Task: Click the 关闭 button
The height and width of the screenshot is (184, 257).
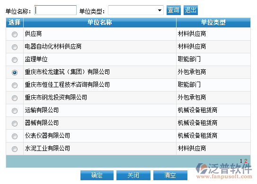Action: 133,176
